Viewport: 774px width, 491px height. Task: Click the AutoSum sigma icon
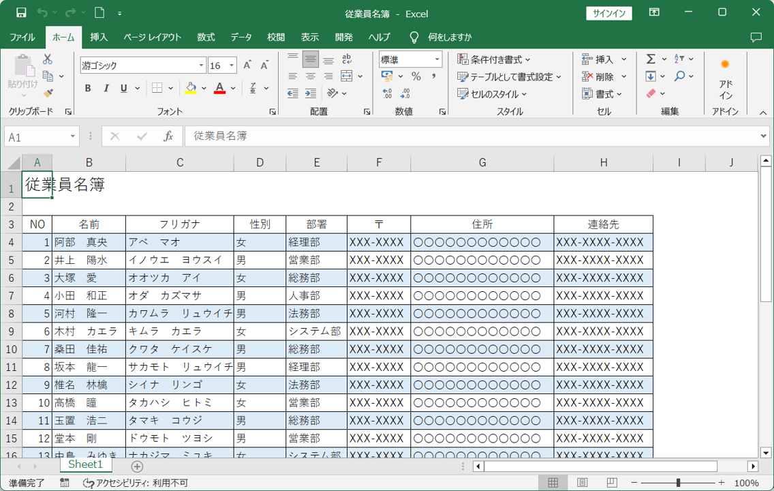pyautogui.click(x=651, y=59)
